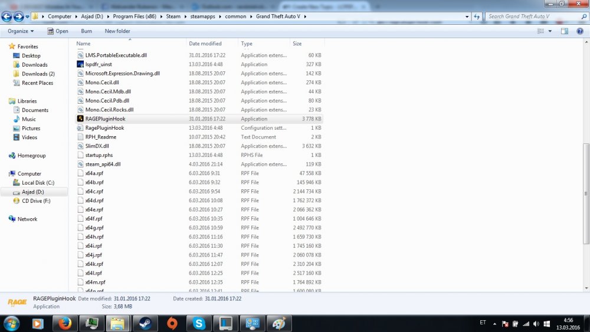Open Local Disk (C:)
Image resolution: width=590 pixels, height=332 pixels.
click(x=38, y=183)
